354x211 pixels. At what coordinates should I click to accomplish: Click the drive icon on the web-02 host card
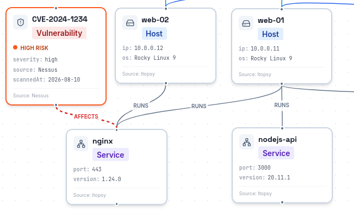(130, 22)
